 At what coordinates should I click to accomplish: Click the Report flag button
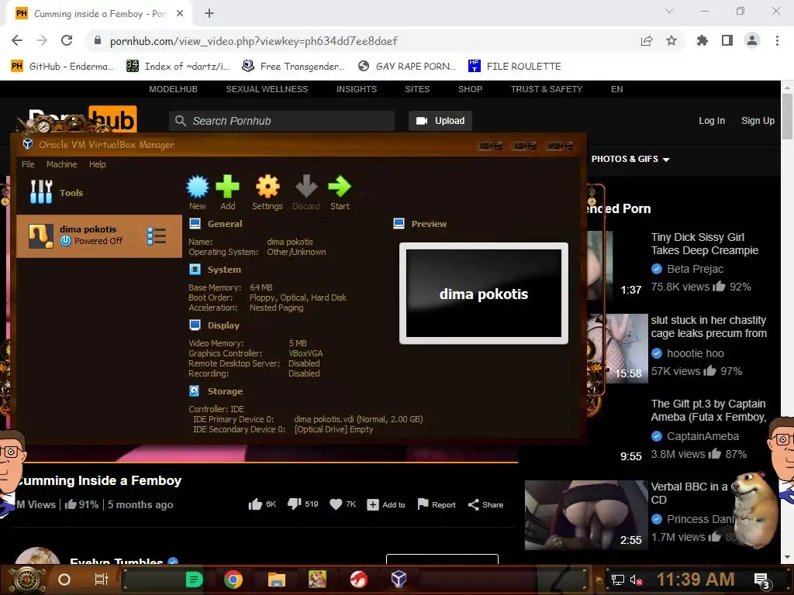click(437, 504)
